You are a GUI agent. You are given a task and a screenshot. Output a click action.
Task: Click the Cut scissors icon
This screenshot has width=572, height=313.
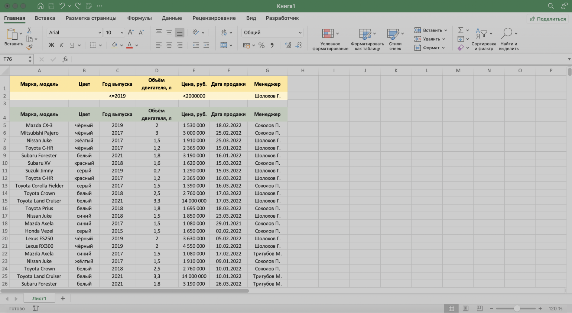tap(29, 31)
